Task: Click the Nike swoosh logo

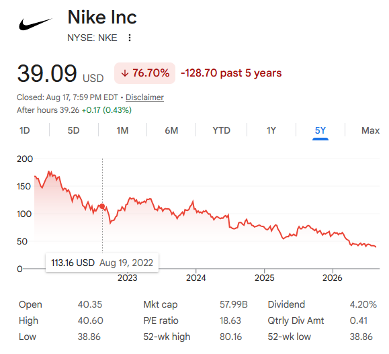Action: [36, 24]
